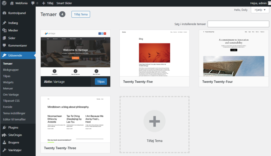This screenshot has width=271, height=156.
Task: Click the Indlæg pushpin icon
Action: point(4,23)
